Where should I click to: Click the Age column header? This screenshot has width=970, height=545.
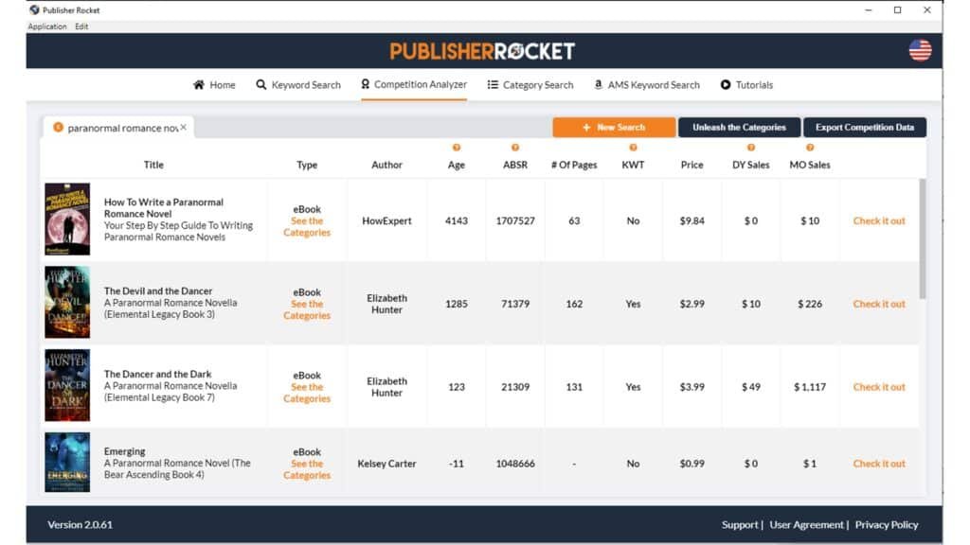457,165
